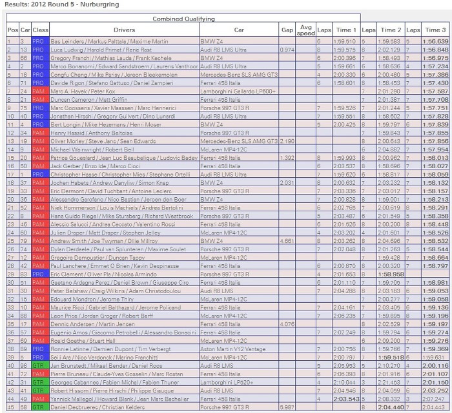Click time '1:58.213' in Alessandro Garofano row
This screenshot has width=452, height=413.
click(x=436, y=200)
